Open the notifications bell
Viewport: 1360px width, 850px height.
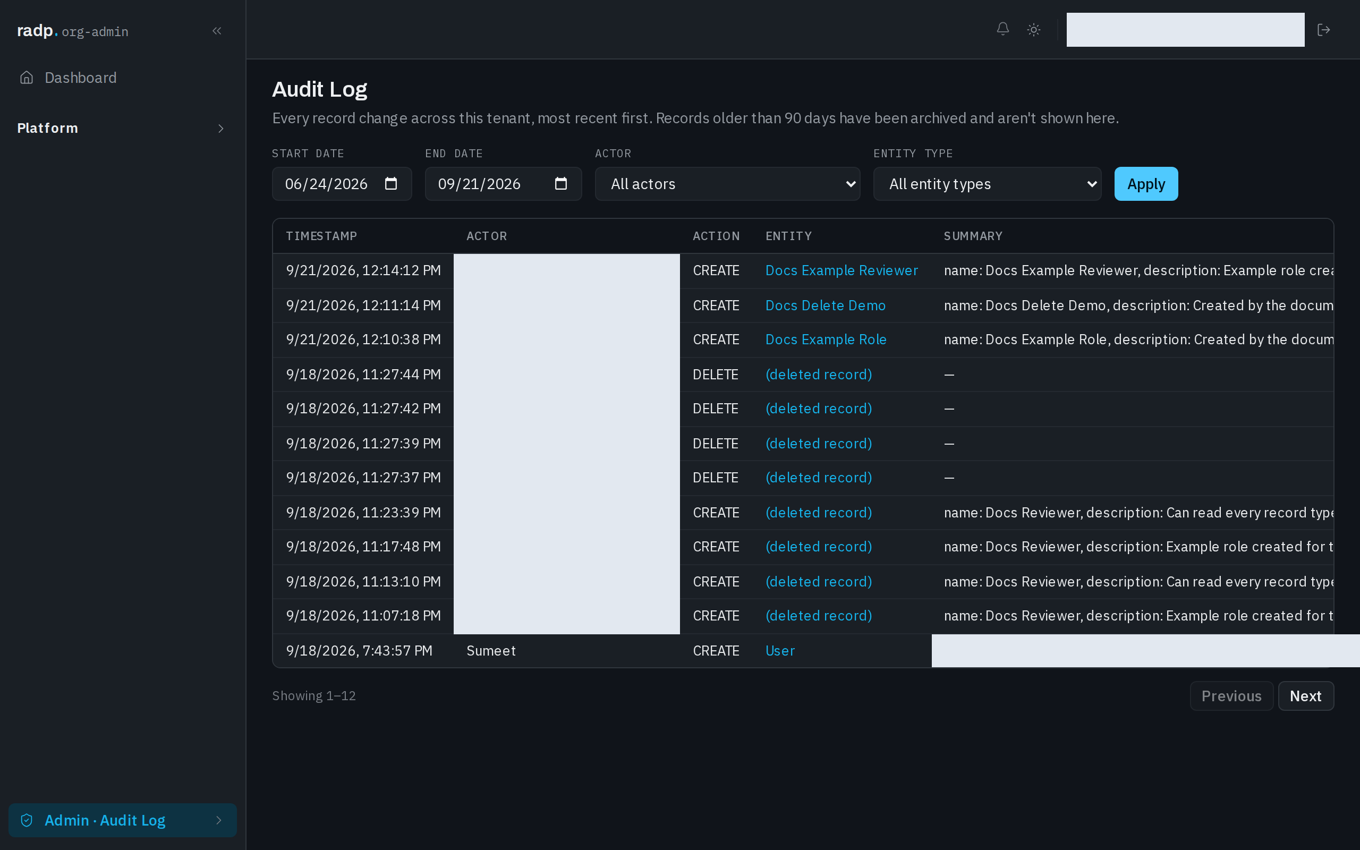point(1002,29)
